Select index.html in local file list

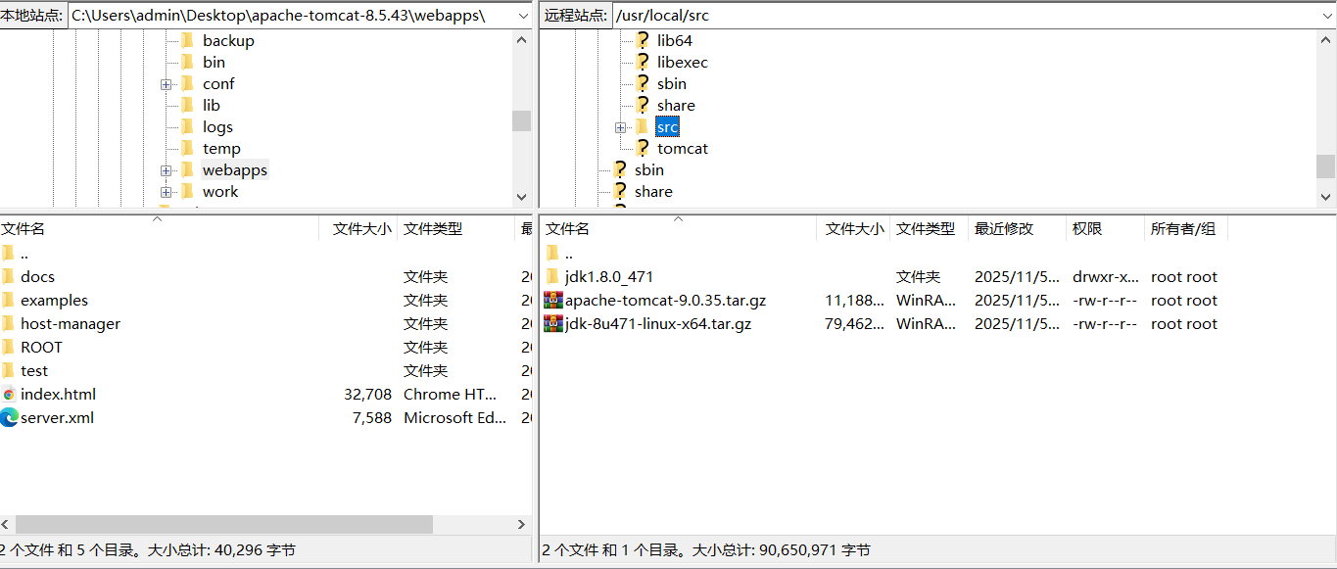(58, 394)
